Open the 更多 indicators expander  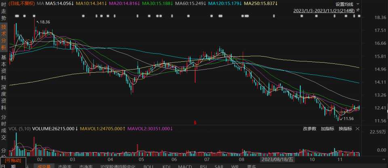coord(251,166)
